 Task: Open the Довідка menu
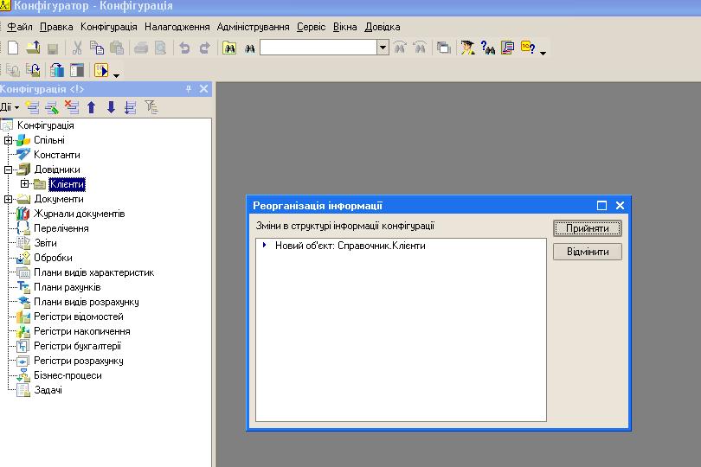383,27
